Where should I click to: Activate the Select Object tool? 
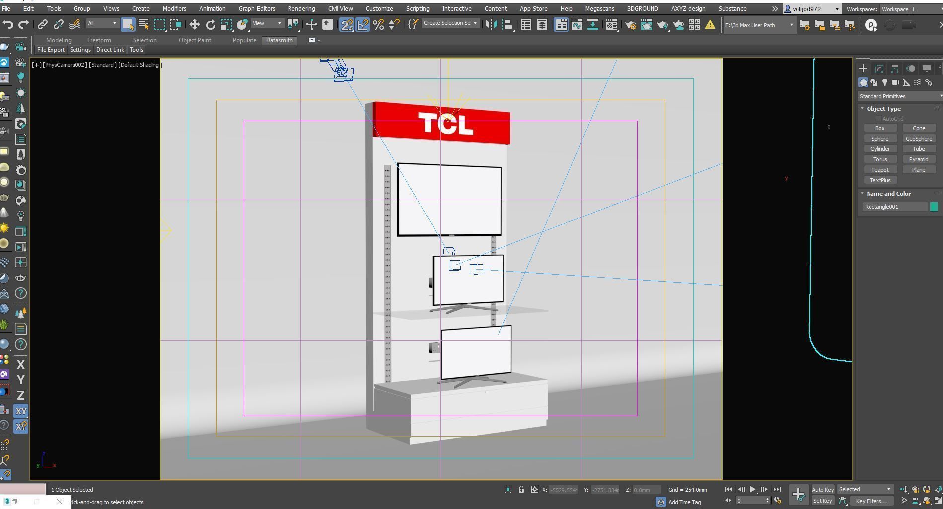pos(128,24)
